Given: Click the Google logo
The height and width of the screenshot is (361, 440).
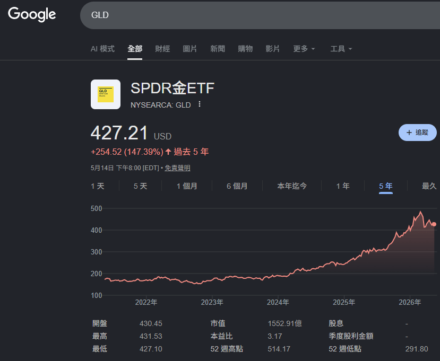Looking at the screenshot, I should 32,14.
